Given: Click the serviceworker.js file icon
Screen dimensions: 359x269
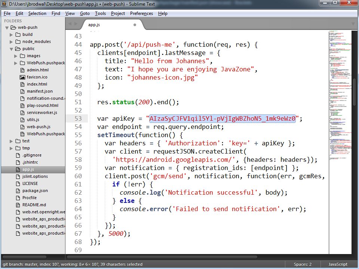Looking at the screenshot, I should pyautogui.click(x=22, y=112).
